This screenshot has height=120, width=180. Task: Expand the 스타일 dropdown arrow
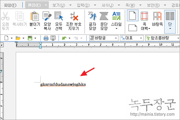click(x=116, y=29)
